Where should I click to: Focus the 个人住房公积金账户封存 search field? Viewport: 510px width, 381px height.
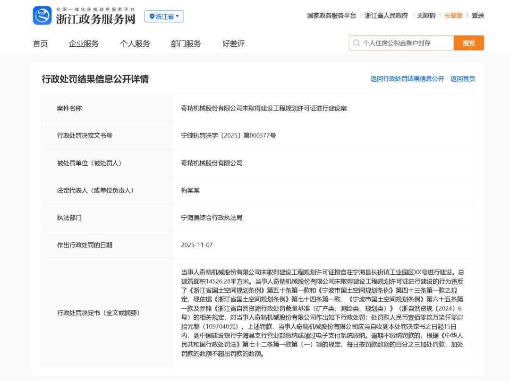(401, 43)
